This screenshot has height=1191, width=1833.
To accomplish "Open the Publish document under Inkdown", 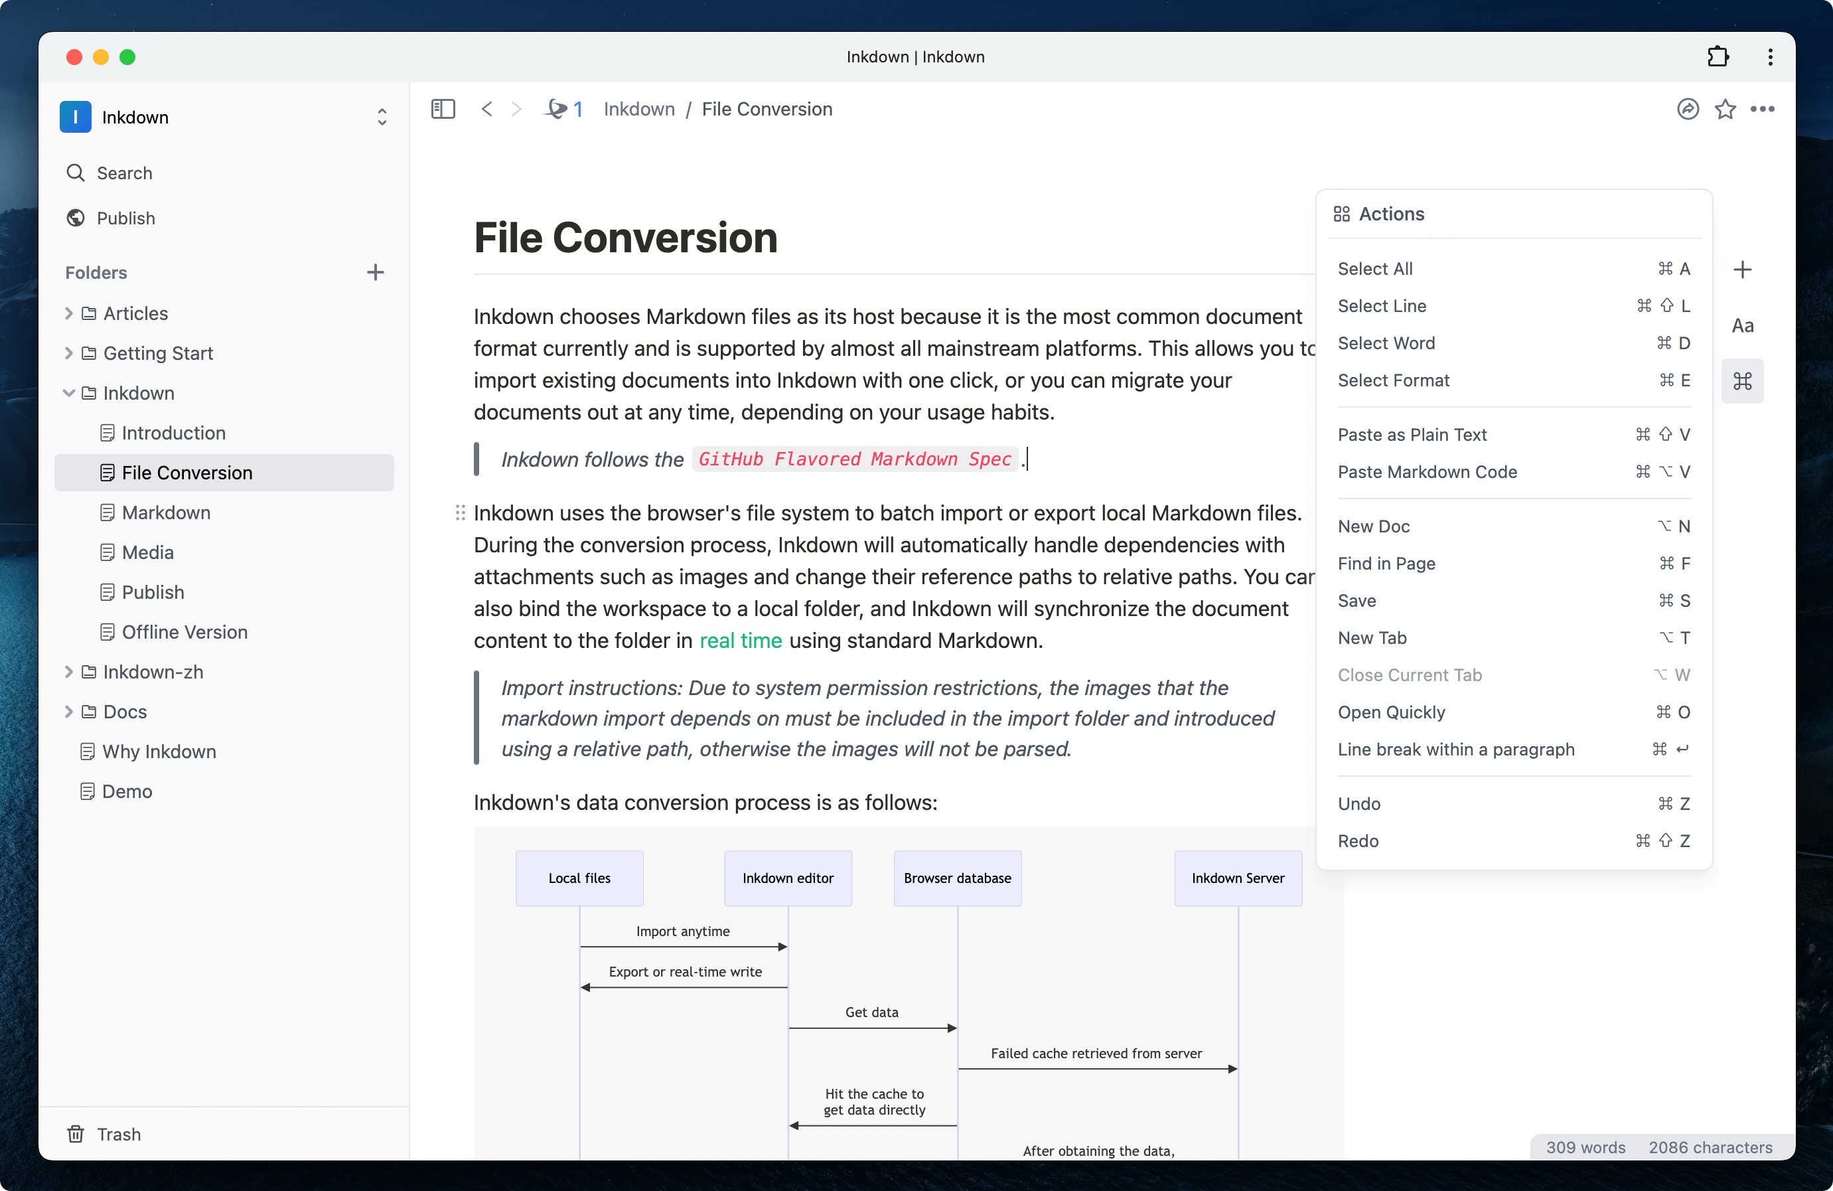I will tap(224, 592).
